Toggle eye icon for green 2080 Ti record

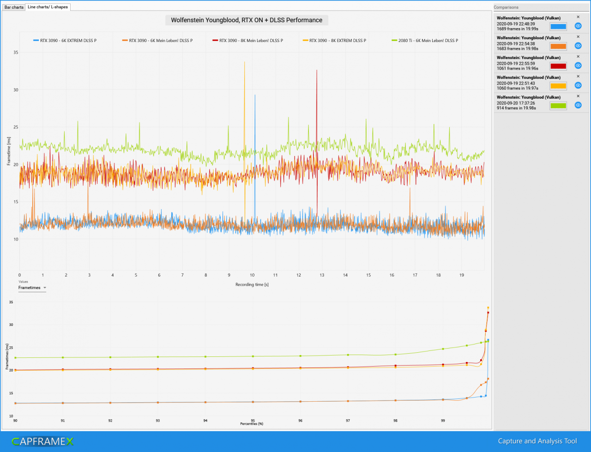click(578, 105)
